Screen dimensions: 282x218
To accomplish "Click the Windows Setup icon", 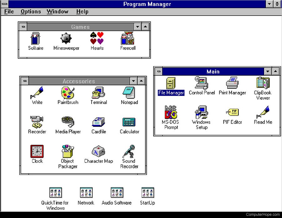I will tap(202, 112).
